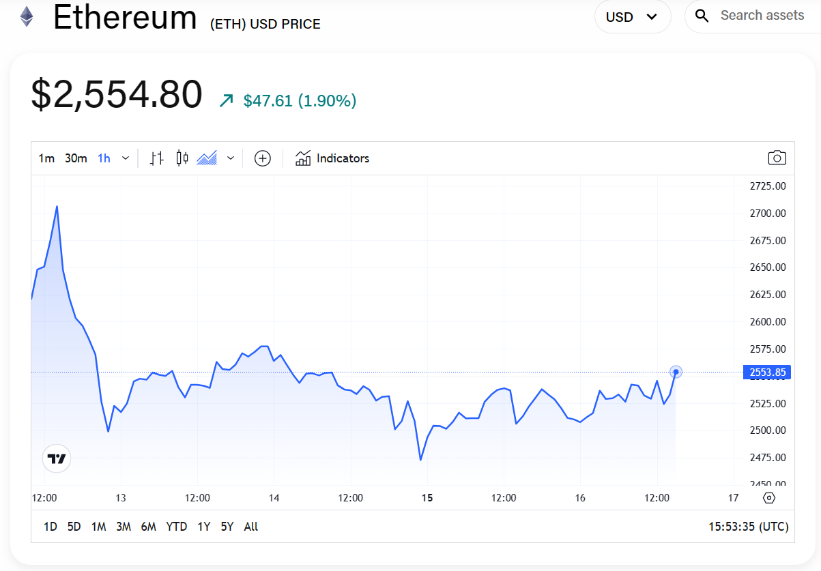821x571 pixels.
Task: Switch interval to 30m
Action: [x=75, y=158]
